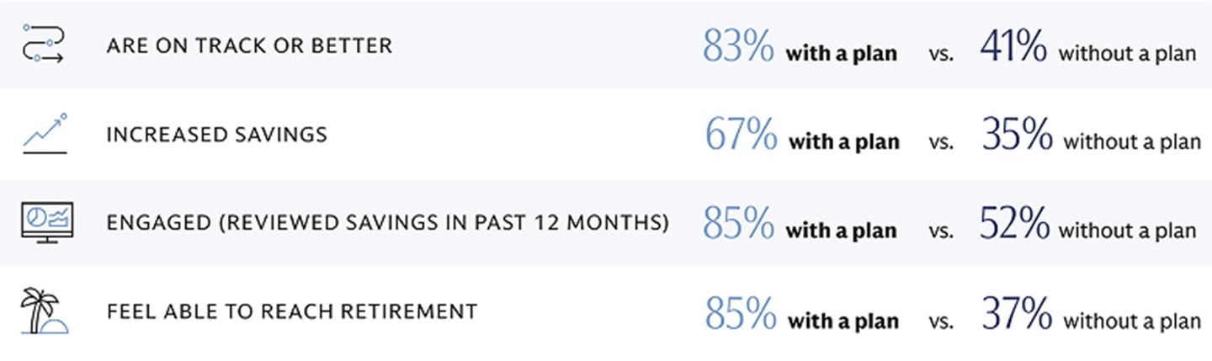
Task: Click the 67% with-a-plan figure
Action: [x=741, y=136]
